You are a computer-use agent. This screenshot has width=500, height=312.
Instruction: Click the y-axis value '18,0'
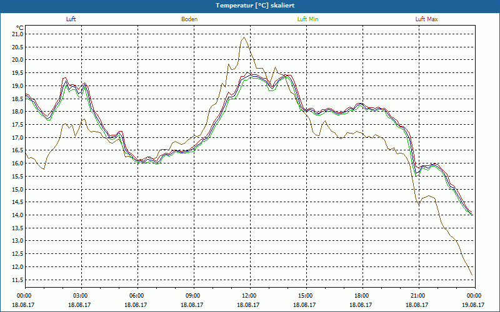(x=18, y=112)
